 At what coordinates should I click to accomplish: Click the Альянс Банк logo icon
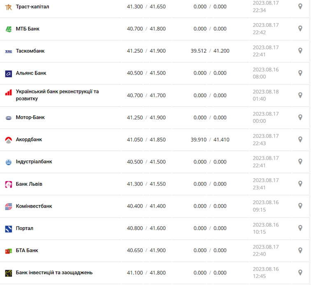click(x=8, y=73)
